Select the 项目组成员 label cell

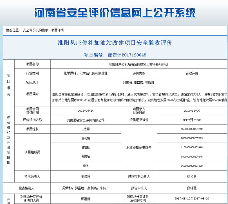(32, 152)
